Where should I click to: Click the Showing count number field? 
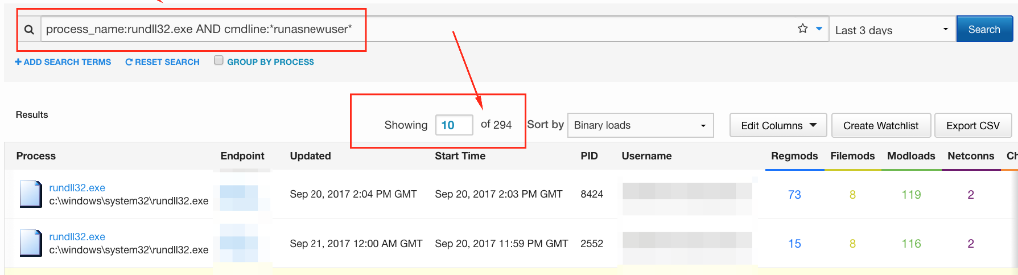pyautogui.click(x=454, y=125)
